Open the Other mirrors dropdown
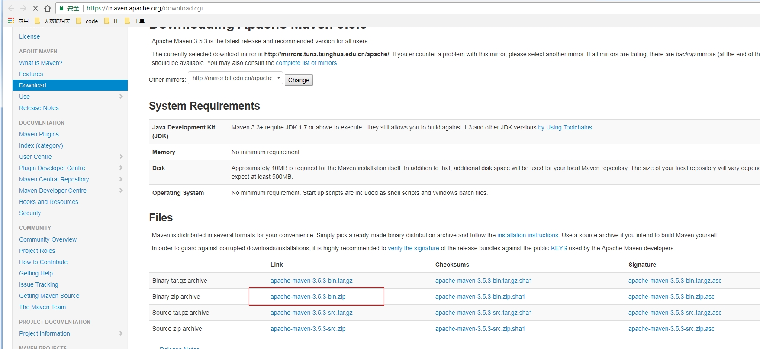The height and width of the screenshot is (349, 760). [235, 78]
